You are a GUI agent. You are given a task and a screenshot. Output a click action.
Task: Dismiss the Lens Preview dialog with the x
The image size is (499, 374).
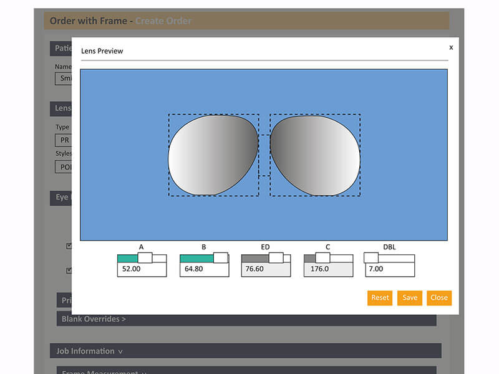(x=451, y=47)
